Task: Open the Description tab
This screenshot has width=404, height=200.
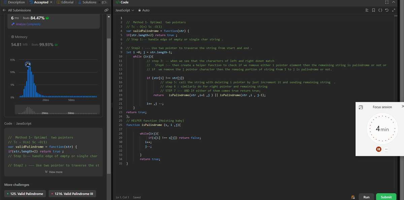Action: 14,2
